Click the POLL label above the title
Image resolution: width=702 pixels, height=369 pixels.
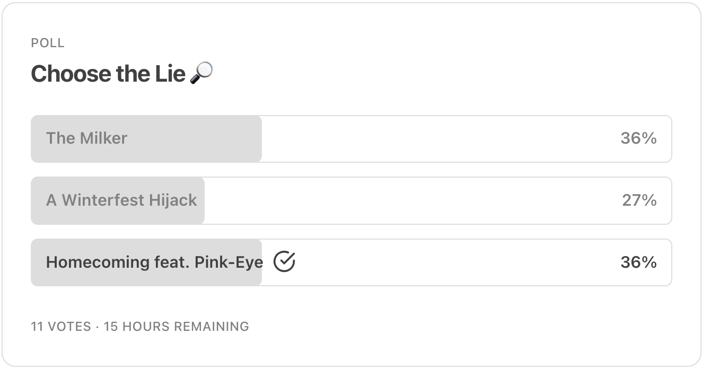pyautogui.click(x=48, y=43)
